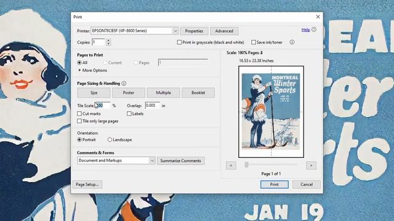The width and height of the screenshot is (394, 221).
Task: Go to the next preview page
Action: pyautogui.click(x=311, y=165)
